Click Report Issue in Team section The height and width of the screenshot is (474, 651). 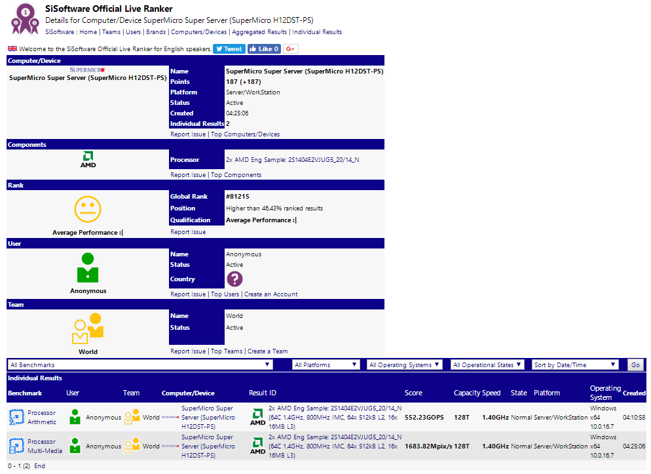[x=188, y=351]
